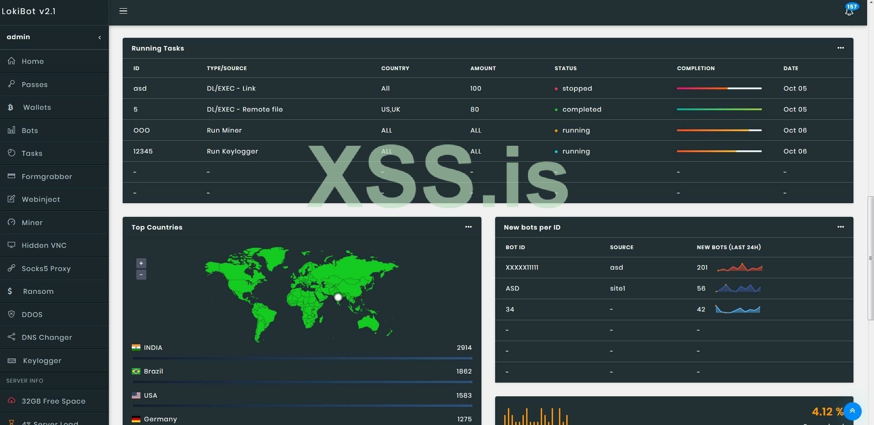
Task: Click the Brazil flag icon
Action: [136, 371]
